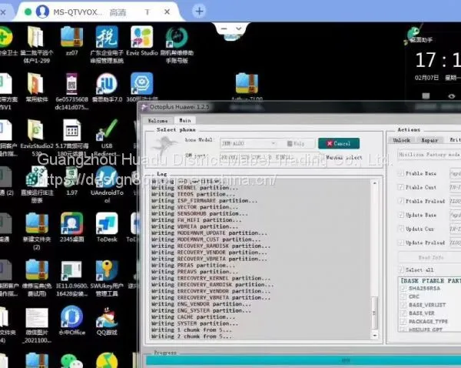The height and width of the screenshot is (368, 461).
Task: Toggle the Ptable Base checkbox
Action: click(x=401, y=173)
